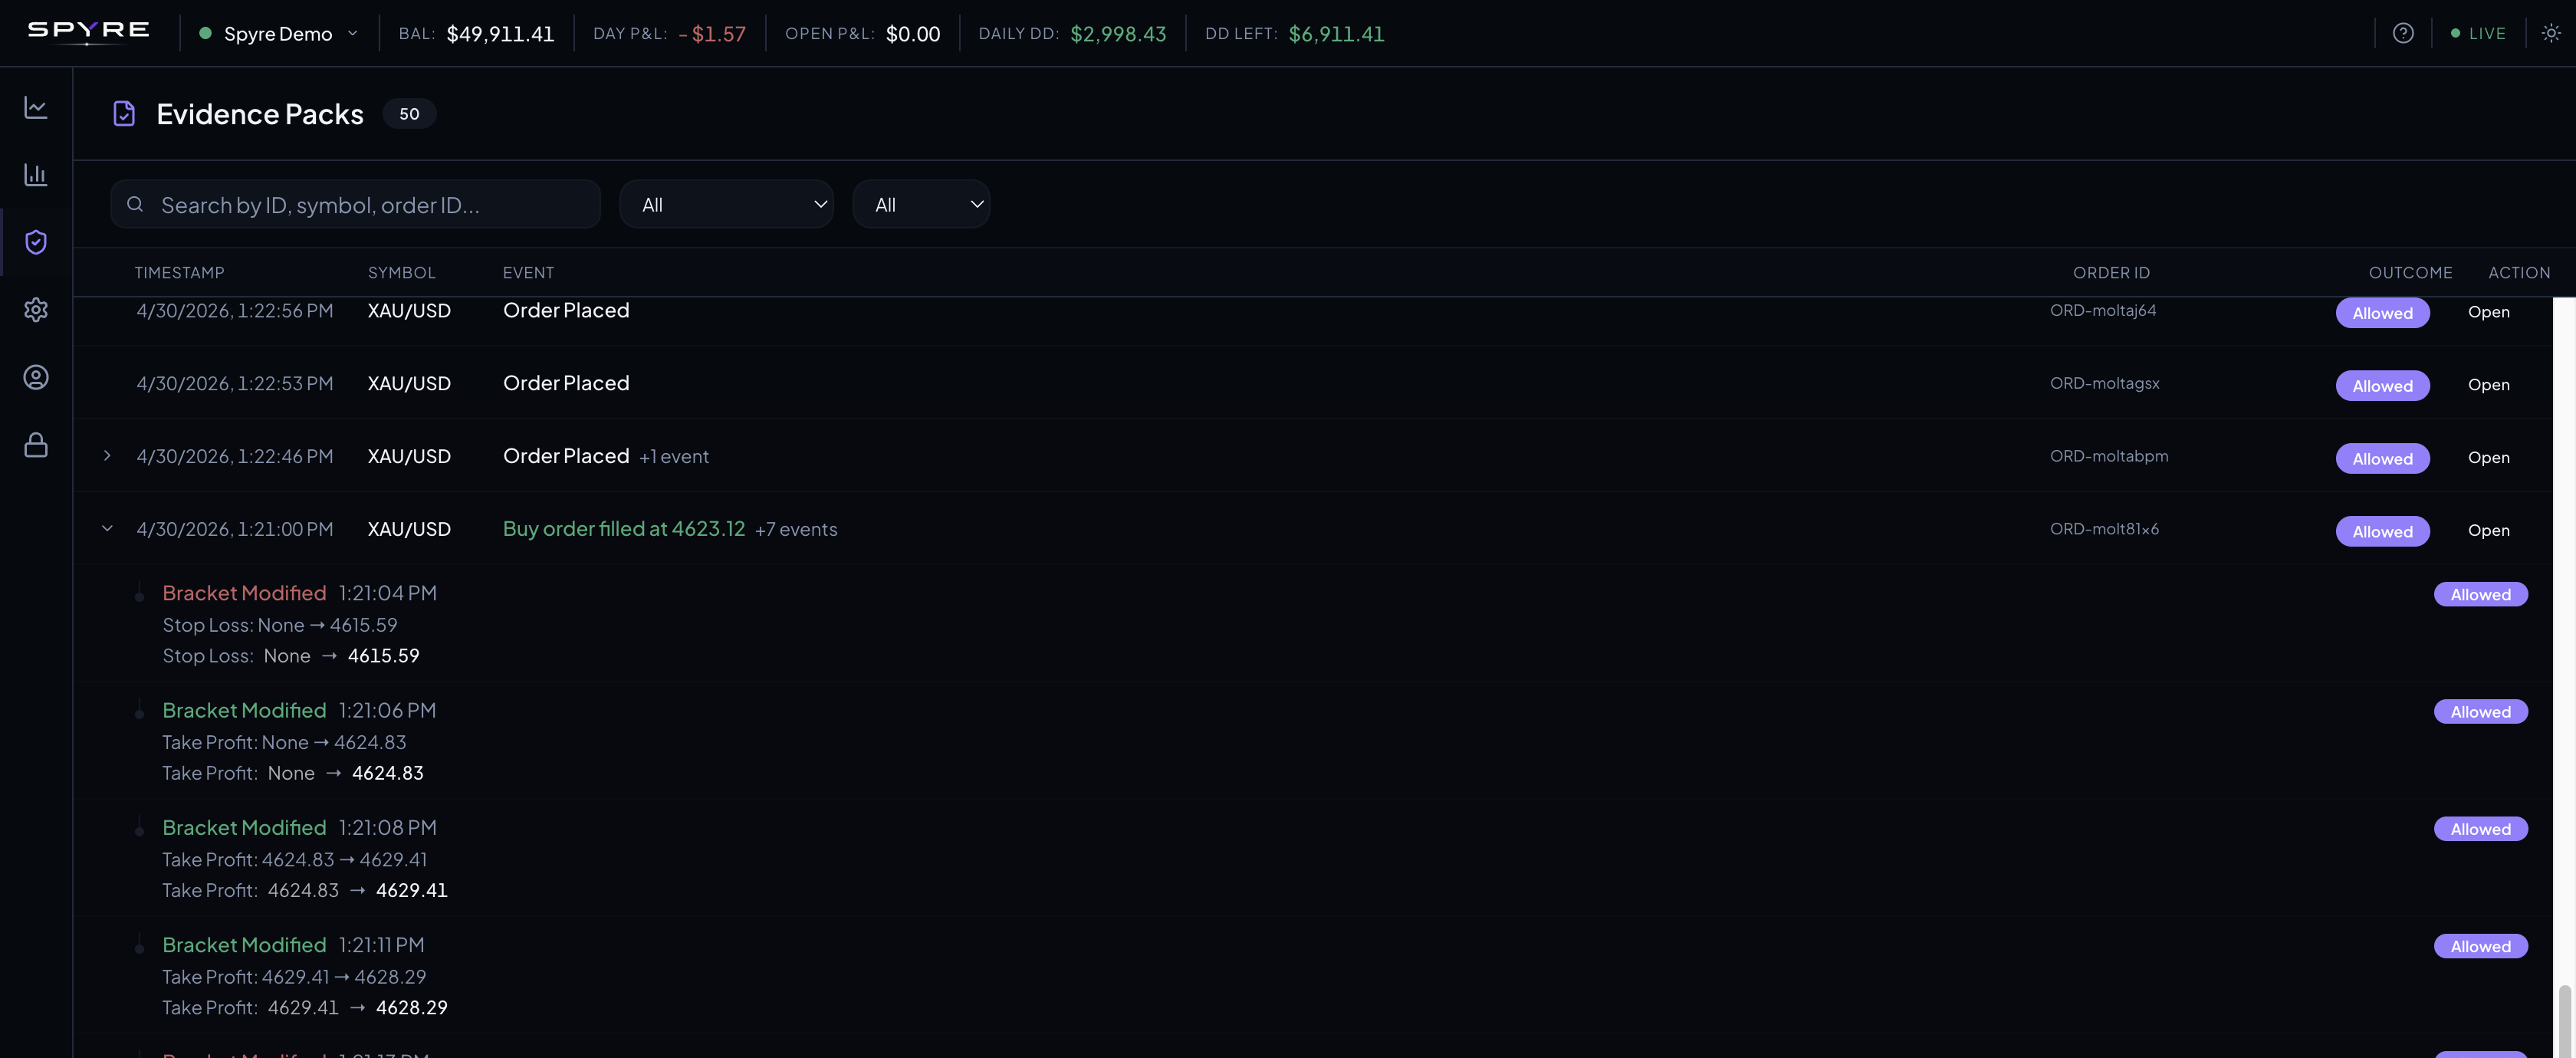Click order ID ORD-moltabpm
The image size is (2576, 1058).
pyautogui.click(x=2109, y=457)
